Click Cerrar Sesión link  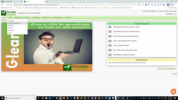(x=160, y=11)
